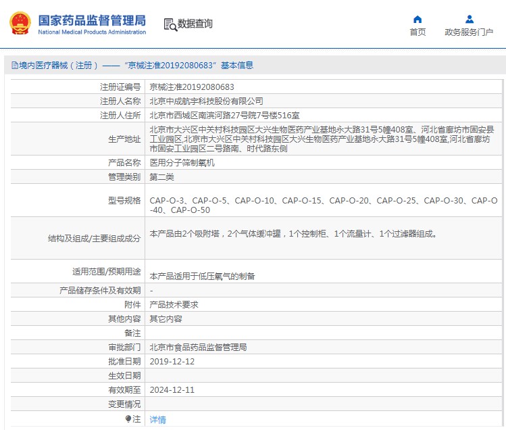Click 国家药品监督管理局 site title

[92, 20]
